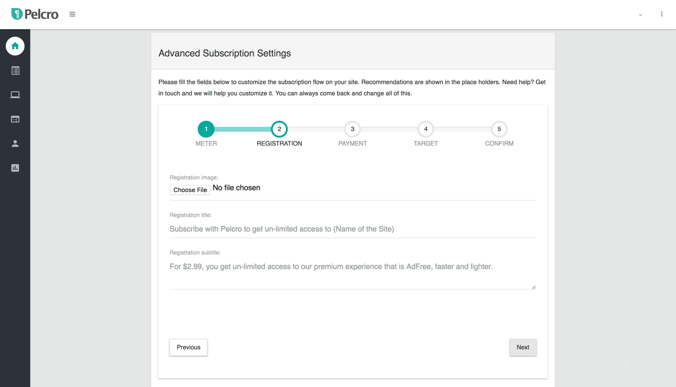Click the progress bar between Meter and Registration
This screenshot has width=676, height=387.
click(x=242, y=129)
